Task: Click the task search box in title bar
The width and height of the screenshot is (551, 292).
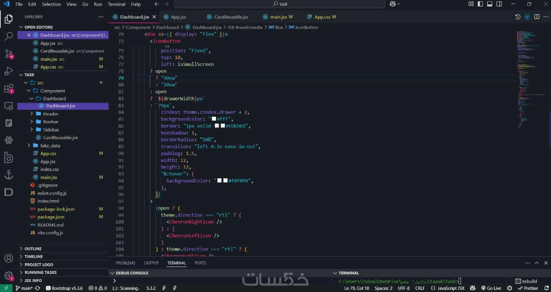Action: 280,4
